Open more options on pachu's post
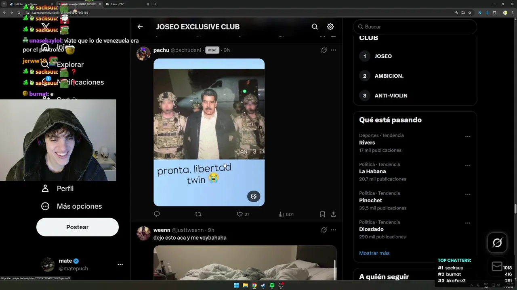 [x=333, y=50]
